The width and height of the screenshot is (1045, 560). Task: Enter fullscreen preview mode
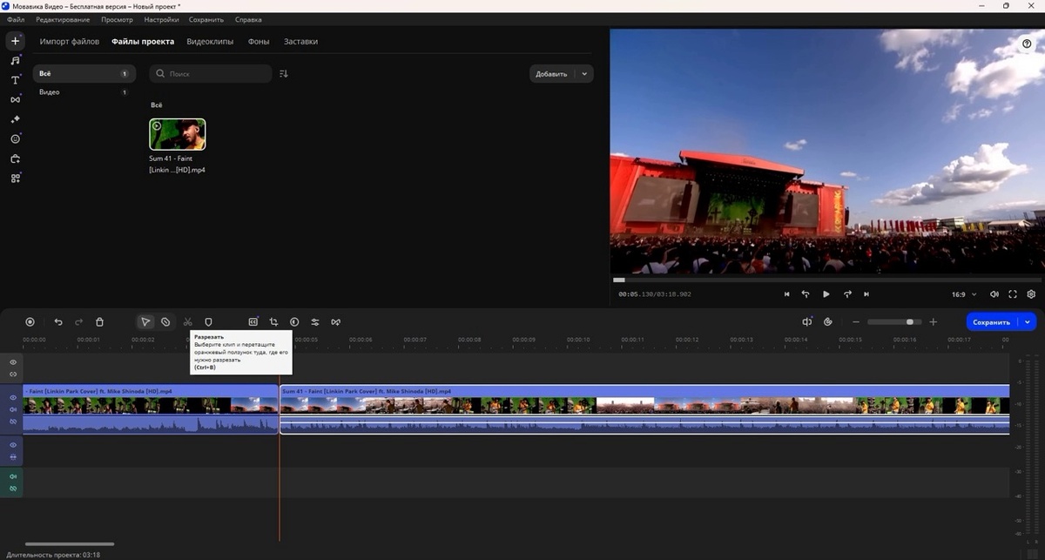(x=1013, y=294)
